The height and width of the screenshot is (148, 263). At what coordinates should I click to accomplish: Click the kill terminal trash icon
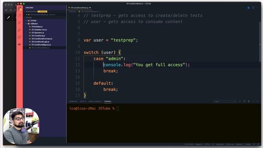coord(249,101)
